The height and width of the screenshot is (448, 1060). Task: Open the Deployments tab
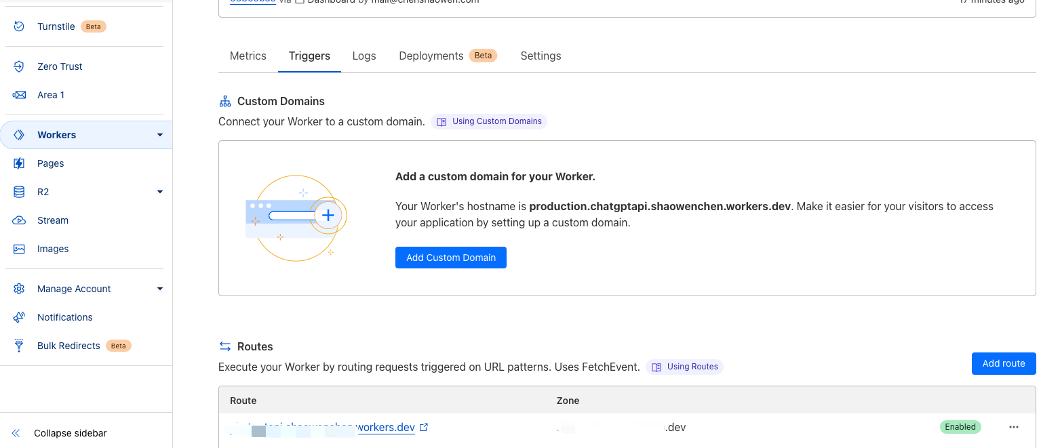(431, 56)
